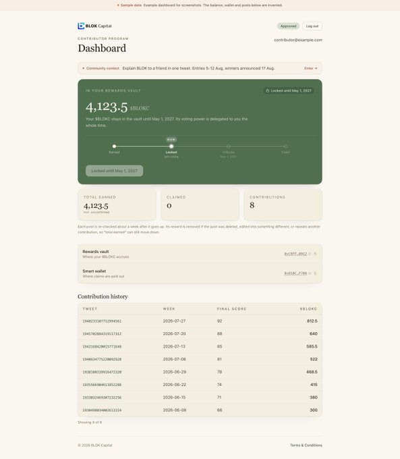Click the © 2026 BLOK Capital footer text
The height and width of the screenshot is (459, 400).
click(95, 445)
